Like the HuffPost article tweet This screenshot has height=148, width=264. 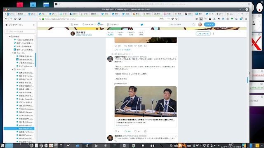pos(135,132)
